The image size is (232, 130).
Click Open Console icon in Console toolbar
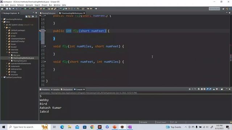222,89
